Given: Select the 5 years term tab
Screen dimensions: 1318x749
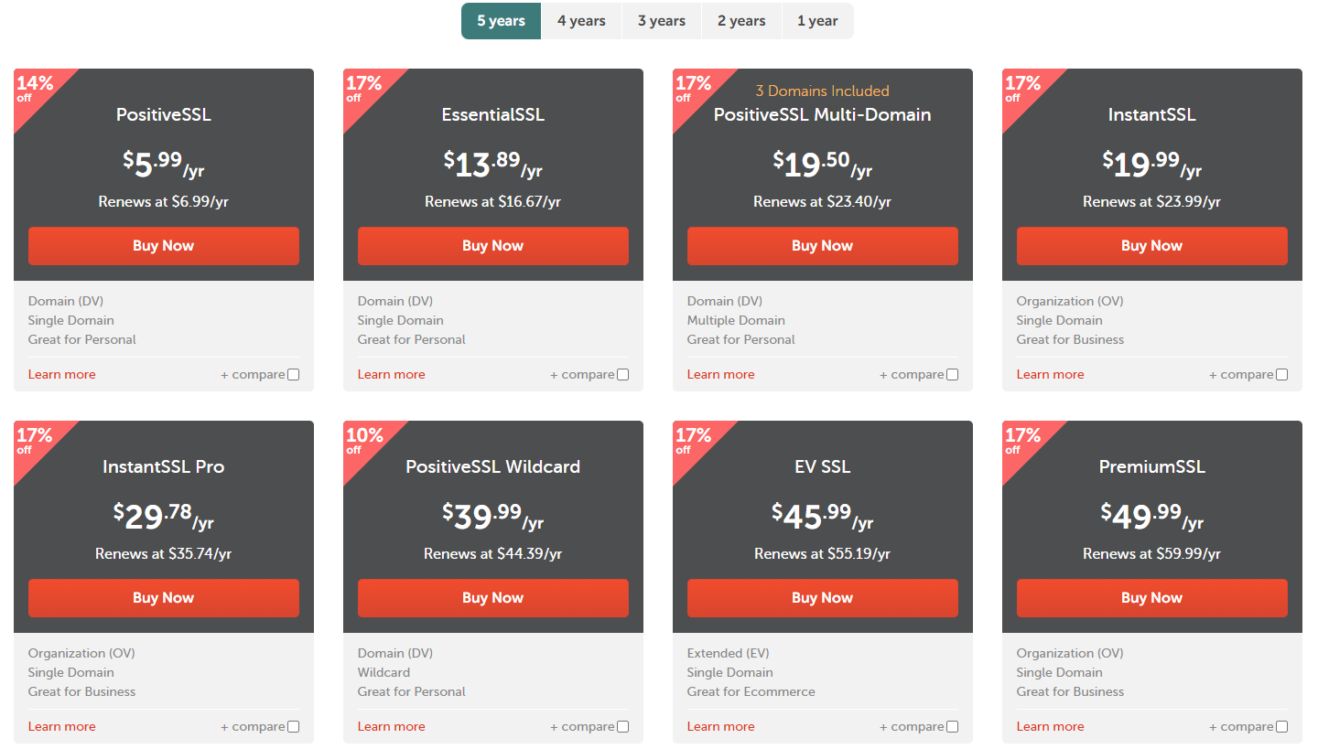Looking at the screenshot, I should tap(501, 21).
